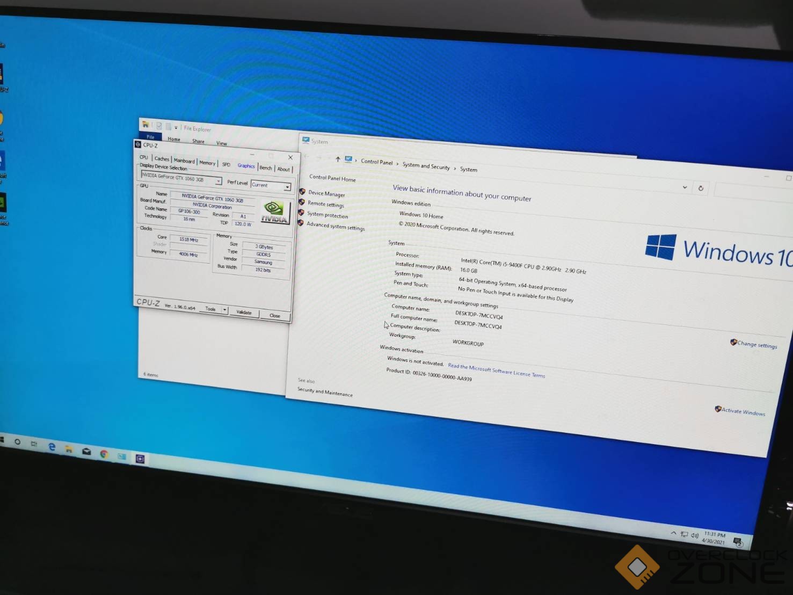The height and width of the screenshot is (595, 793).
Task: Click Read the Microsoft Software License Terms
Action: click(x=496, y=371)
